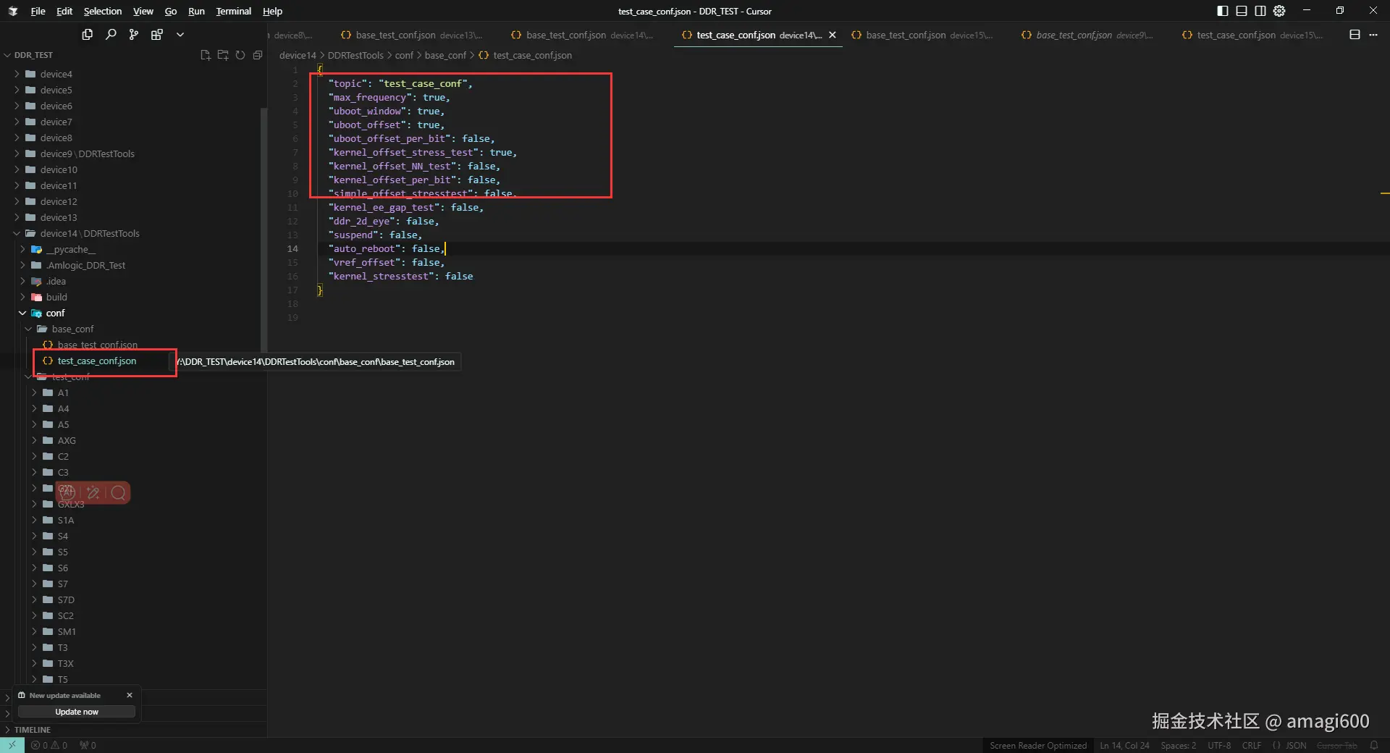Switch to base_test_conf.json device13 tab
Screen dimensions: 1390x753
coord(411,35)
